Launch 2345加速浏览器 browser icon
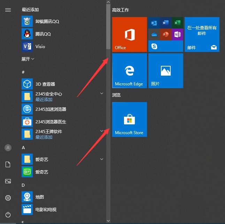225x224 pixels. [x=27, y=109]
